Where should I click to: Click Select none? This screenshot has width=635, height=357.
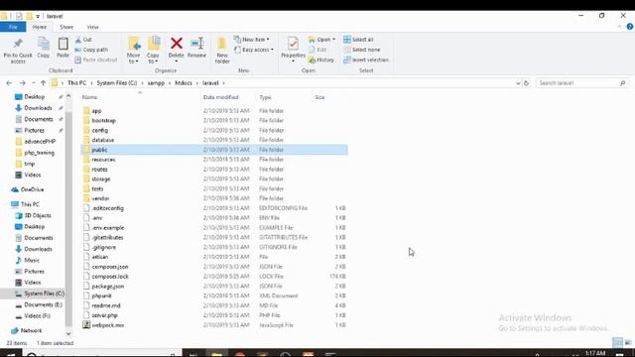(x=361, y=50)
